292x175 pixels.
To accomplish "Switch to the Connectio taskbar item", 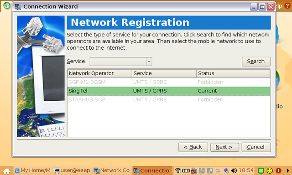I will tap(152, 170).
